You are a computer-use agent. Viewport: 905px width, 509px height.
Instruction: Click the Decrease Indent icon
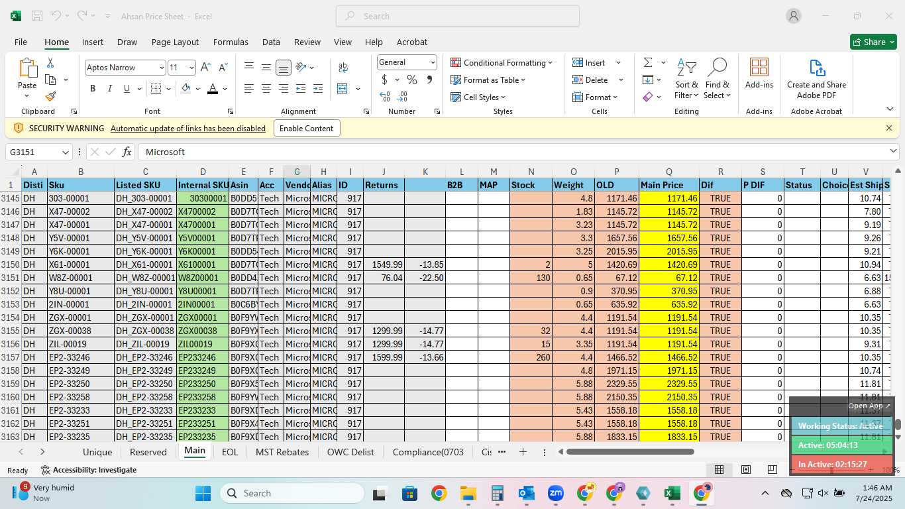[301, 89]
